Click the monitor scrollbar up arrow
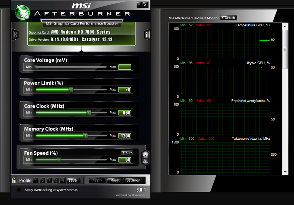This screenshot has width=294, height=205. click(x=285, y=26)
